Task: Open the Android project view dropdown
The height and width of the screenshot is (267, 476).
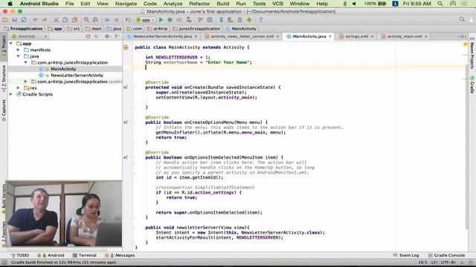Action: 29,36
